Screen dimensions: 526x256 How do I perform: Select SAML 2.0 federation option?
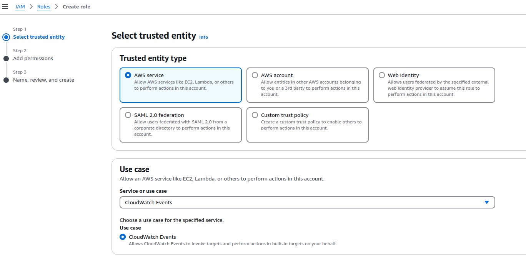[x=128, y=115]
